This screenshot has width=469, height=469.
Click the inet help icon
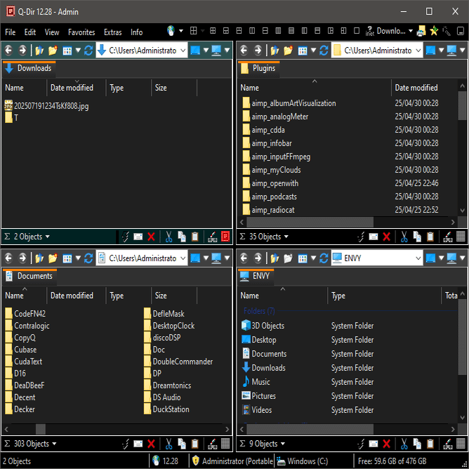click(370, 31)
